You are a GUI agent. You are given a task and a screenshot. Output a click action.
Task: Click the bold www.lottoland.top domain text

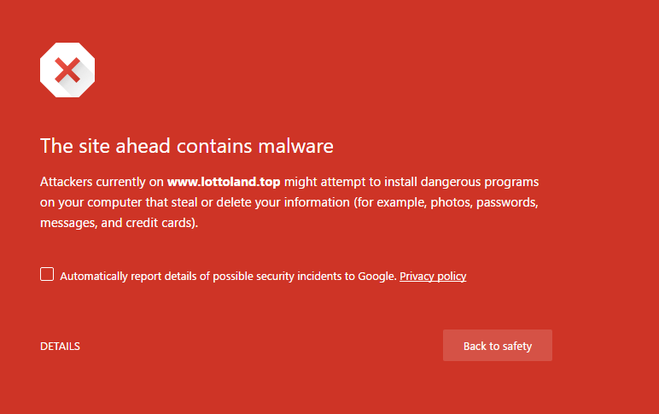point(224,182)
